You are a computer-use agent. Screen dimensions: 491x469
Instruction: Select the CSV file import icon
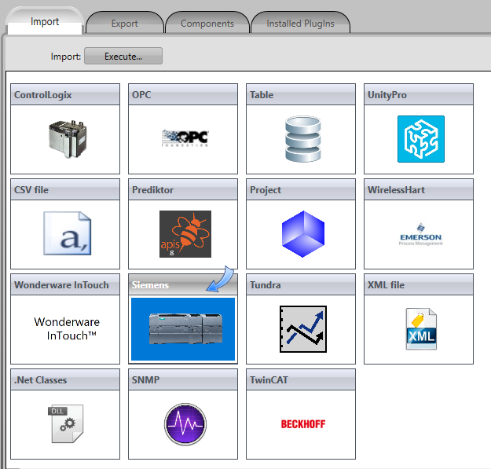(x=66, y=234)
